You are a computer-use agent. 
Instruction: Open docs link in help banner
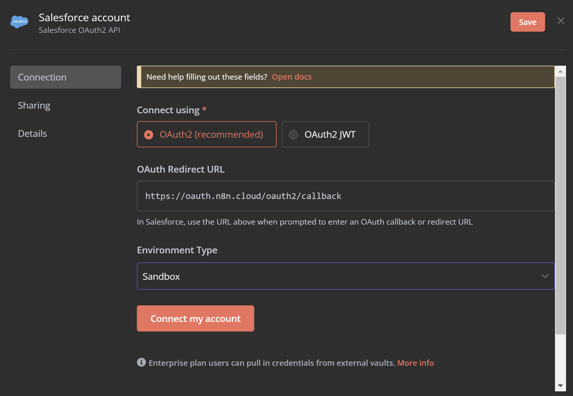291,77
